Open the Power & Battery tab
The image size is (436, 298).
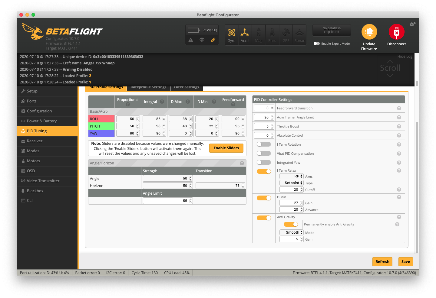[47, 121]
